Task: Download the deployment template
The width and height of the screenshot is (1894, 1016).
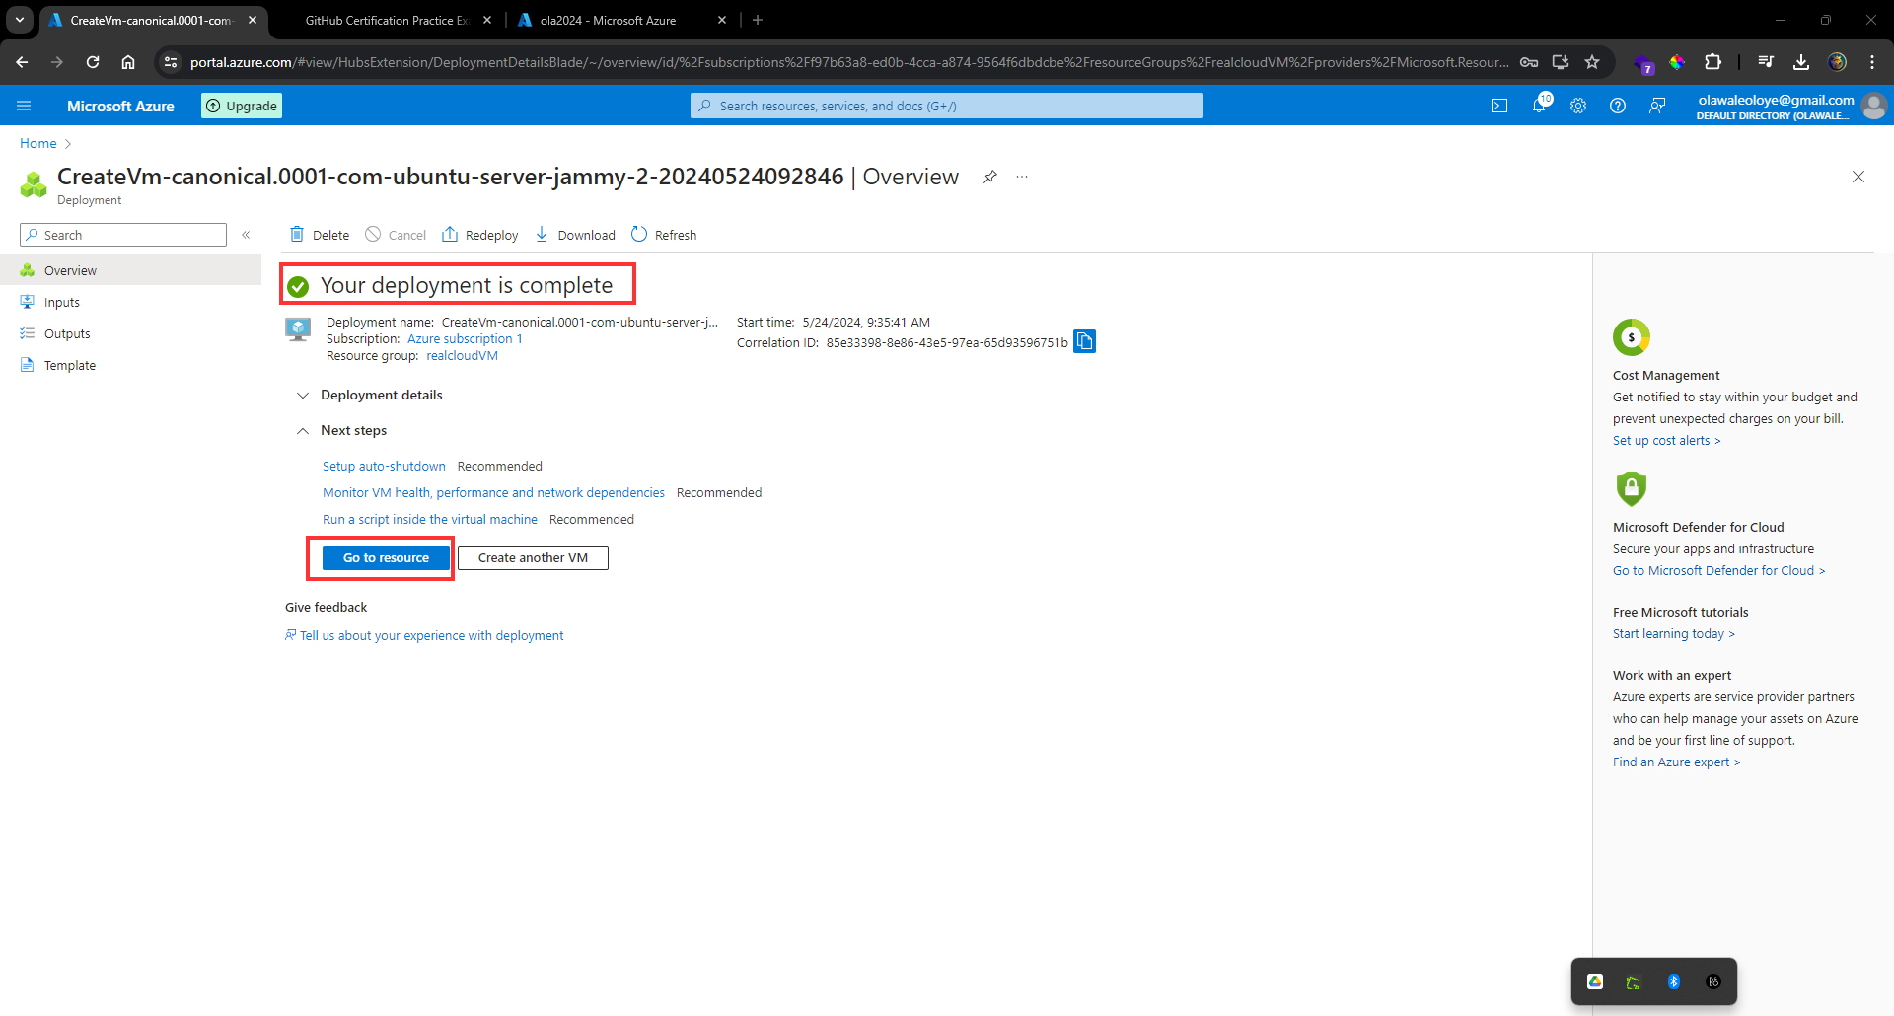Action: pyautogui.click(x=575, y=235)
